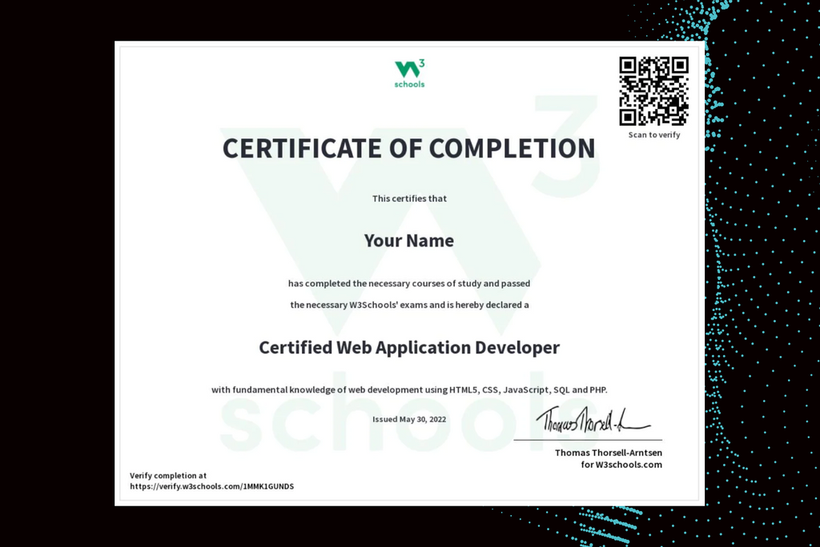Click the 'CERTIFICATE OF COMPLETION' heading
This screenshot has width=820, height=547.
[x=409, y=148]
